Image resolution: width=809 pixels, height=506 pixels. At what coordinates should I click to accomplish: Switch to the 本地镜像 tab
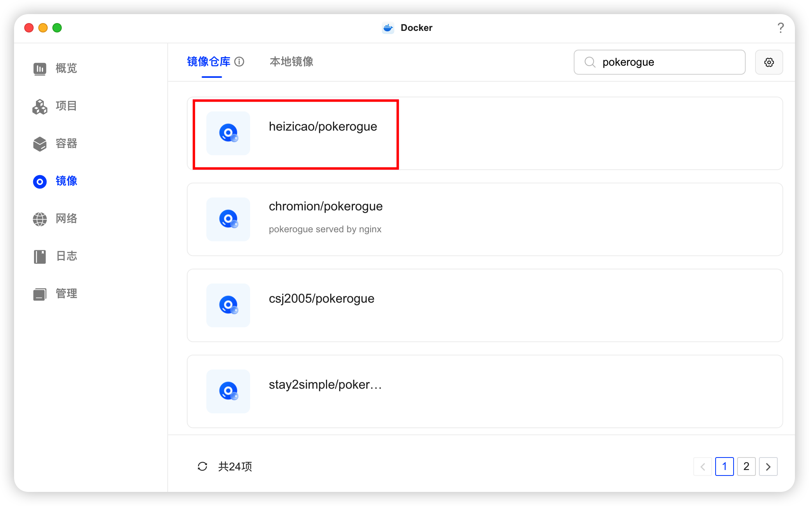291,62
